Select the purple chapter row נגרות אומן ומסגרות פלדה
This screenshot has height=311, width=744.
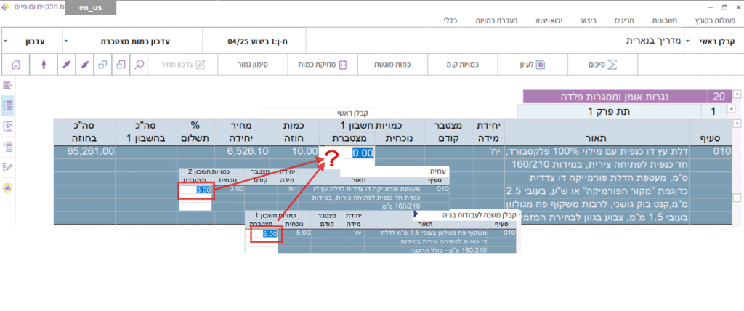(x=615, y=96)
